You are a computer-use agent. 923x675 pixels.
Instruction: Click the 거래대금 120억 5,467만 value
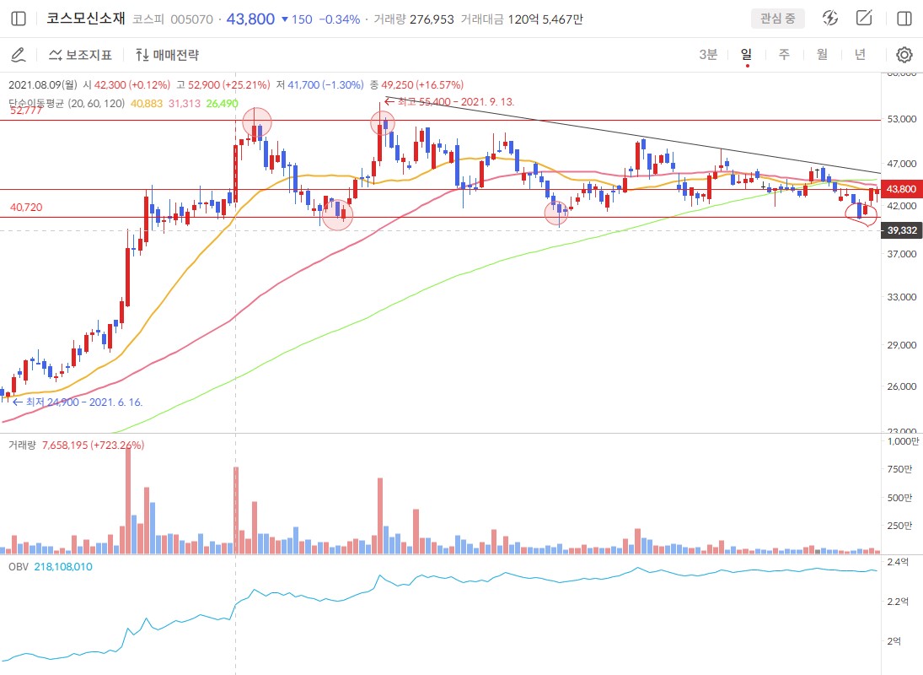522,19
